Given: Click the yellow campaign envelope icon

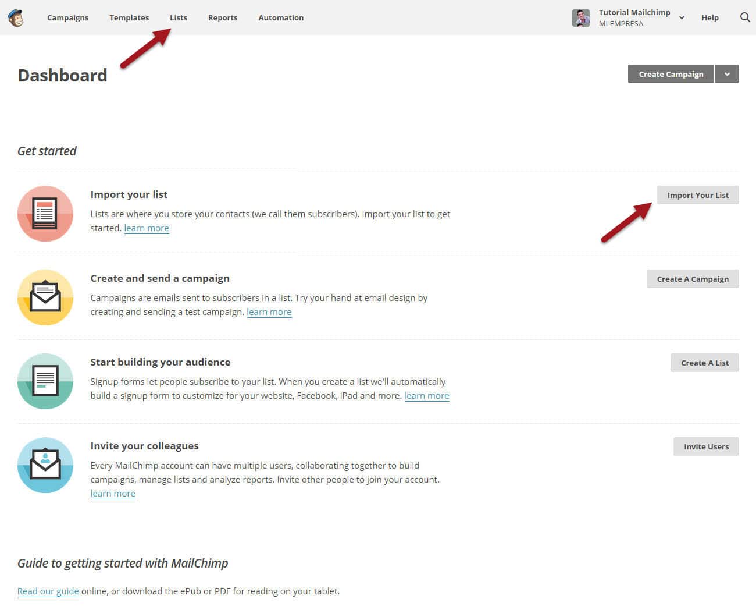Looking at the screenshot, I should coord(45,297).
